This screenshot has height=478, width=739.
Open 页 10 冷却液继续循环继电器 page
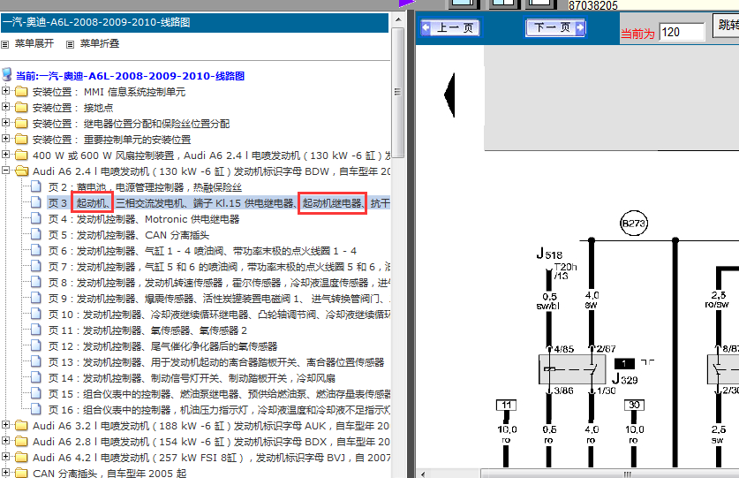click(x=219, y=315)
